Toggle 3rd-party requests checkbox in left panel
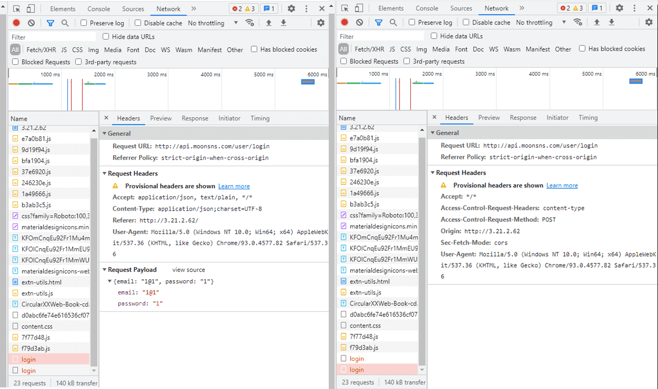This screenshot has width=658, height=389. [x=78, y=62]
